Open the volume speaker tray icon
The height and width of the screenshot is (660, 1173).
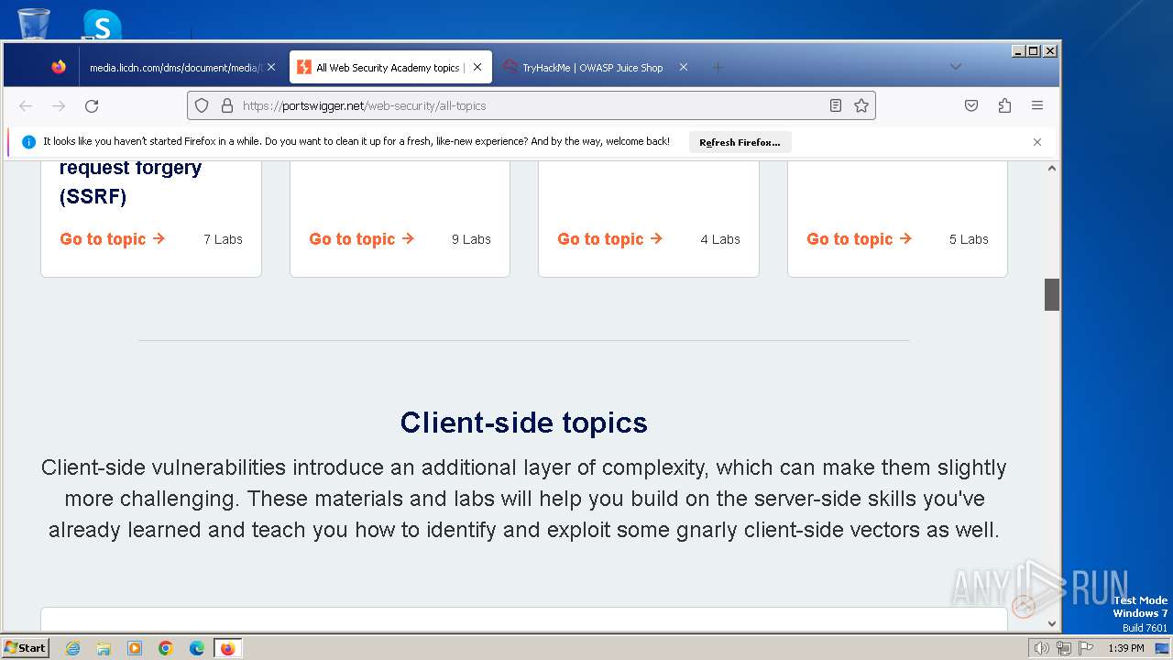pos(1041,648)
